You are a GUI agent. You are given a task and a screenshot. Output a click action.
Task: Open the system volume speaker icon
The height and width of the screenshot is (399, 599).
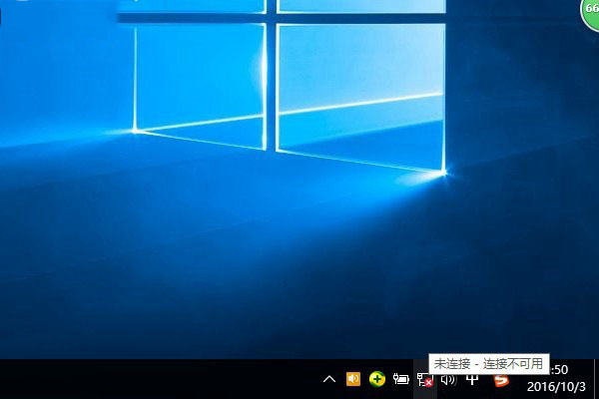coord(449,379)
